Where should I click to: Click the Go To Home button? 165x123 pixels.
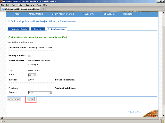coord(14,99)
